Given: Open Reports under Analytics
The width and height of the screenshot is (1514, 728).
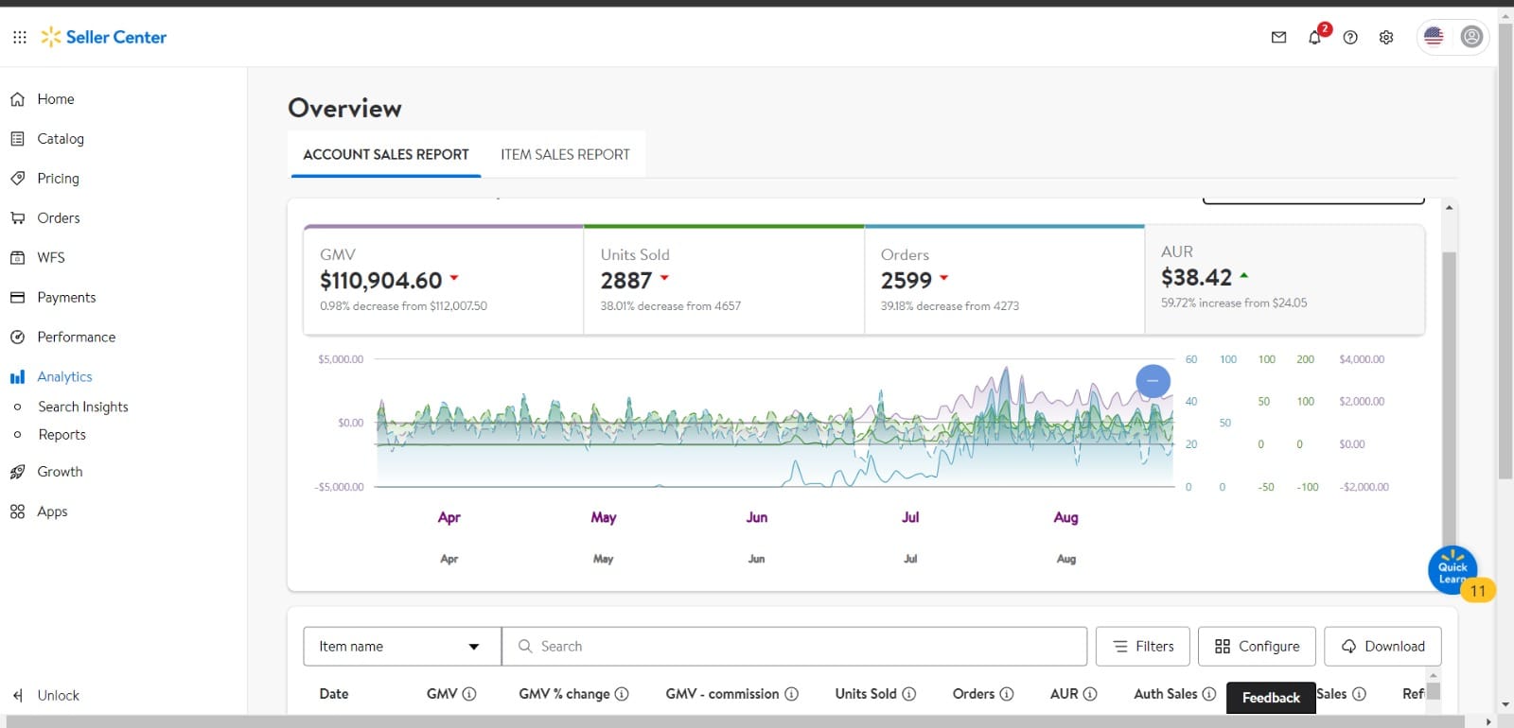Looking at the screenshot, I should click(62, 435).
